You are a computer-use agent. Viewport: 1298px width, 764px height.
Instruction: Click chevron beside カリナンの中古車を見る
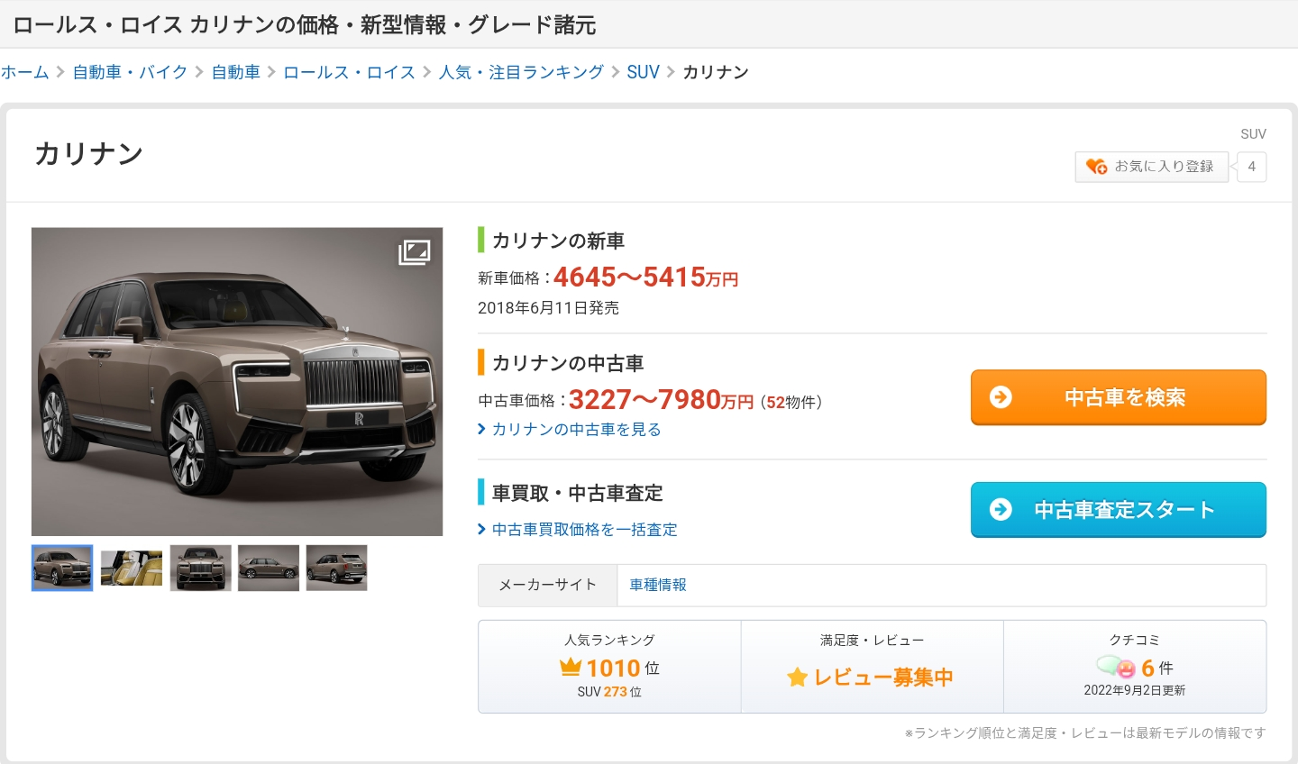(x=481, y=430)
